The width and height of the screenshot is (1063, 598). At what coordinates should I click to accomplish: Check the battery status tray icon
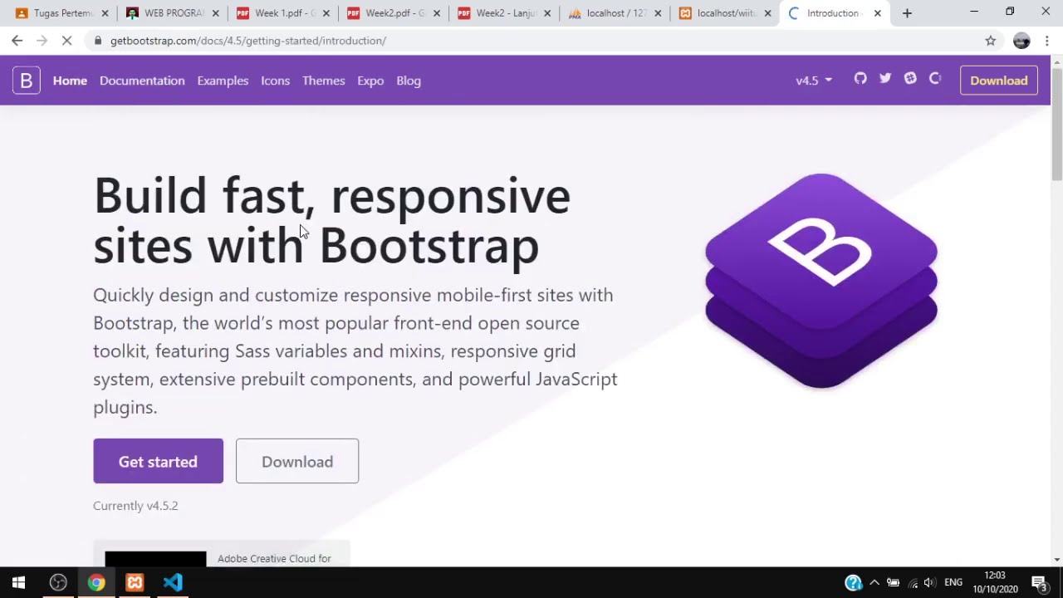point(894,583)
